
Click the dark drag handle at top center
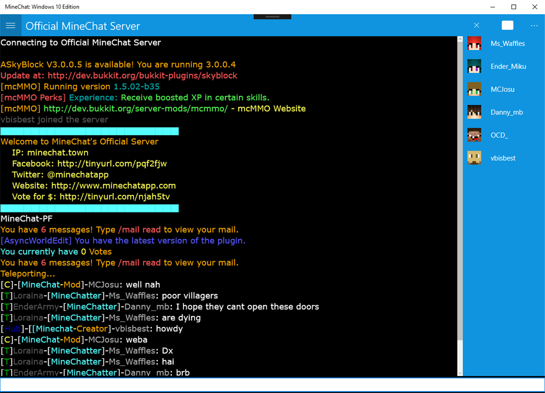pos(272,16)
